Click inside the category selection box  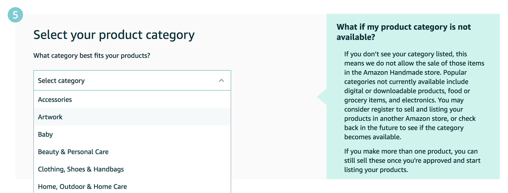132,81
